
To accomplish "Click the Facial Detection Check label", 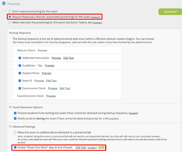I will tap(30, 96).
